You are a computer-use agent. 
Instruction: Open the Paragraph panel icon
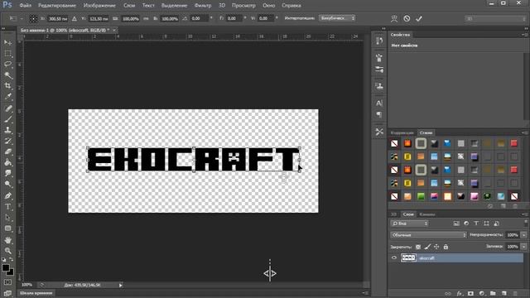379,114
